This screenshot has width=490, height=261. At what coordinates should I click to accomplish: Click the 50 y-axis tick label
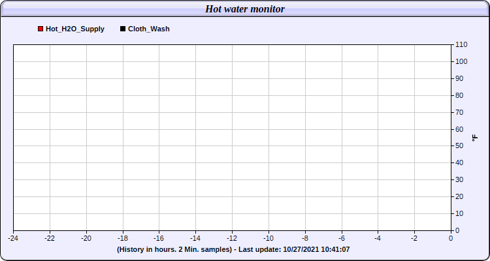click(x=460, y=146)
